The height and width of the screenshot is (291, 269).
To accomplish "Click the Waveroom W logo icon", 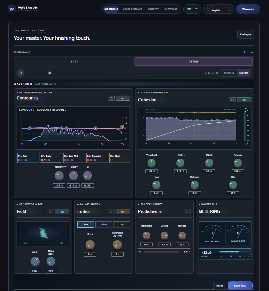I will (12, 9).
